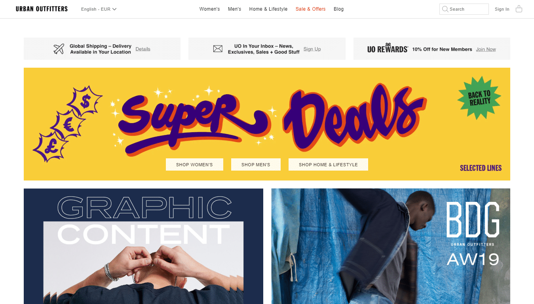Expand the English - EUR language dropdown

point(99,9)
